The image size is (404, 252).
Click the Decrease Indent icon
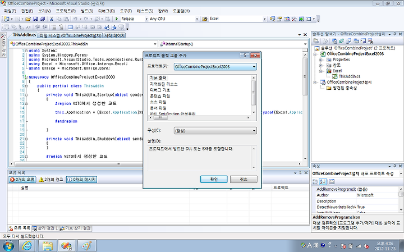[38, 27]
